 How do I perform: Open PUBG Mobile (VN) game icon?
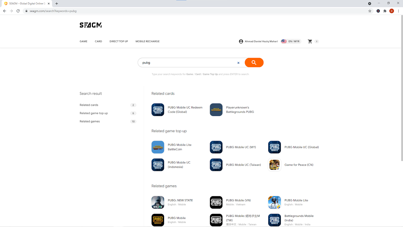(216, 202)
